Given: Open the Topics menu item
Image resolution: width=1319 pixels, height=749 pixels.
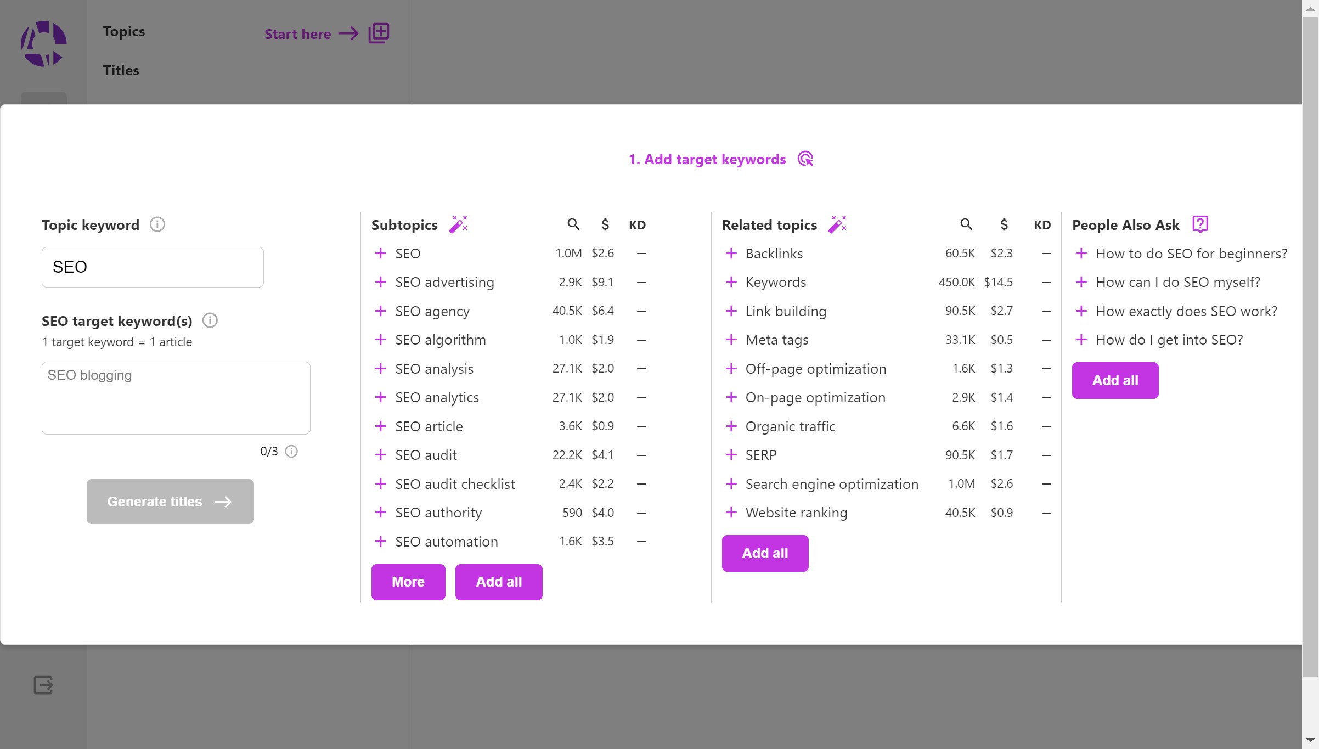Looking at the screenshot, I should click(x=124, y=31).
